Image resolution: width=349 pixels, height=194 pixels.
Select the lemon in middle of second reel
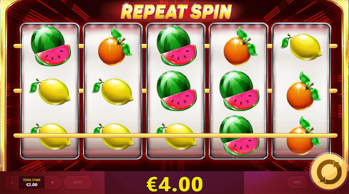pyautogui.click(x=113, y=91)
